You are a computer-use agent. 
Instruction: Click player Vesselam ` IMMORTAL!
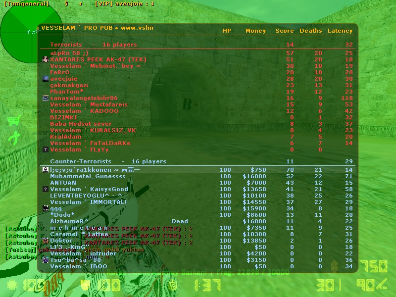[89, 202]
